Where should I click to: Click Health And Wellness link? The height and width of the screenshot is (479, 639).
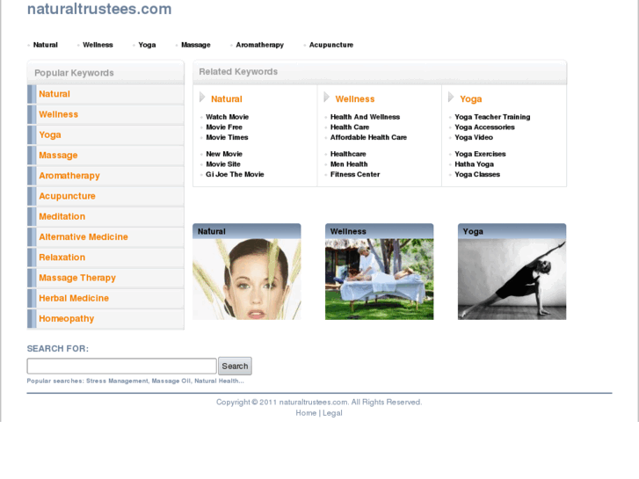365,117
